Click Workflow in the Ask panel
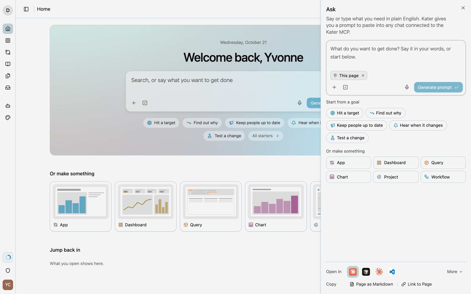The image size is (471, 294). pos(443,177)
